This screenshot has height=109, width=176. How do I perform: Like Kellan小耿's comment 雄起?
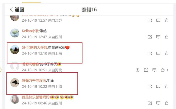click(x=166, y=37)
